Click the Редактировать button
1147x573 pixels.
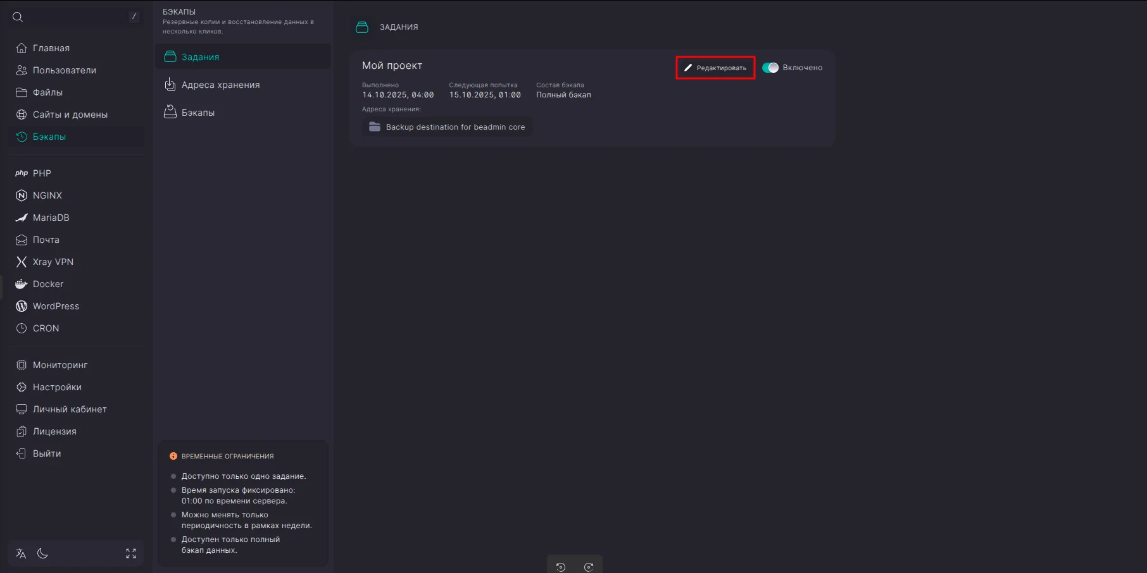[x=715, y=68]
